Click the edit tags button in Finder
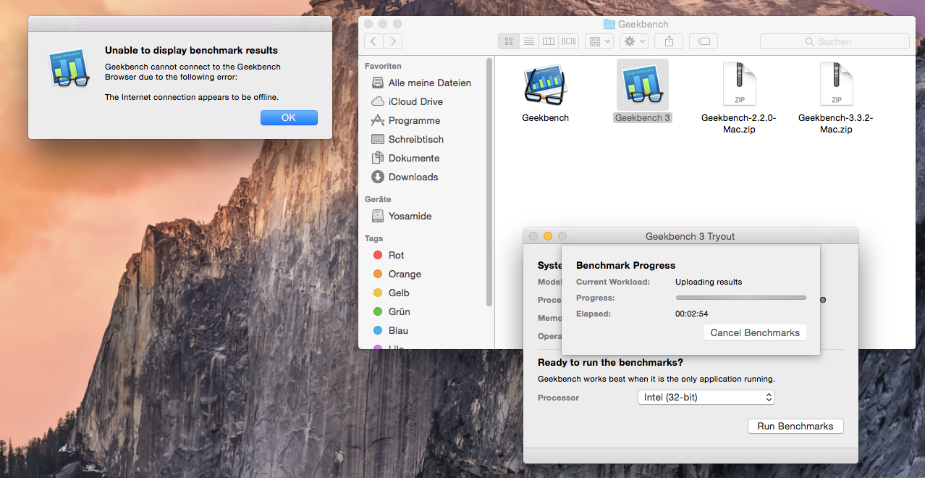The image size is (925, 478). [704, 41]
